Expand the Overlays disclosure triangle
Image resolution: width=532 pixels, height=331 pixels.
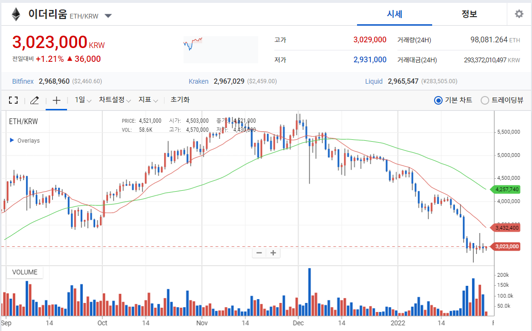point(12,141)
